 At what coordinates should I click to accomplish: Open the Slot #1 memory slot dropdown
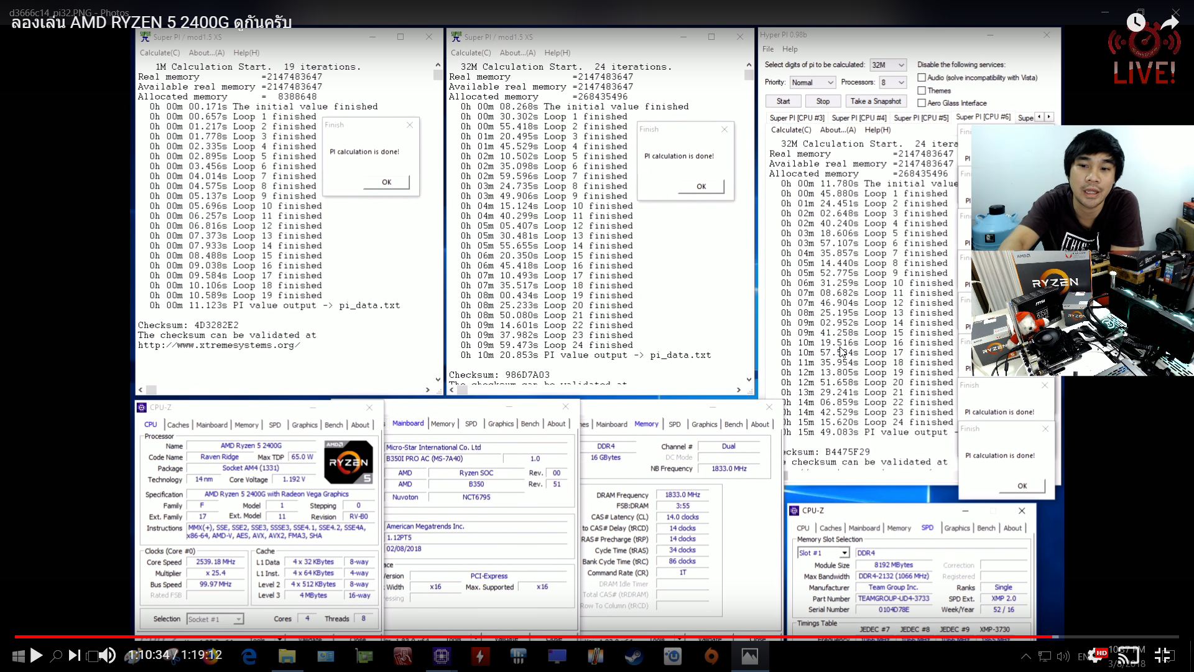pos(823,553)
